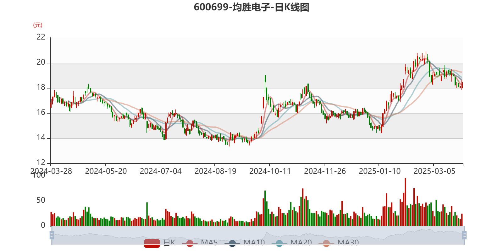Click the 14 price axis label
This screenshot has width=503, height=251.
pyautogui.click(x=41, y=137)
